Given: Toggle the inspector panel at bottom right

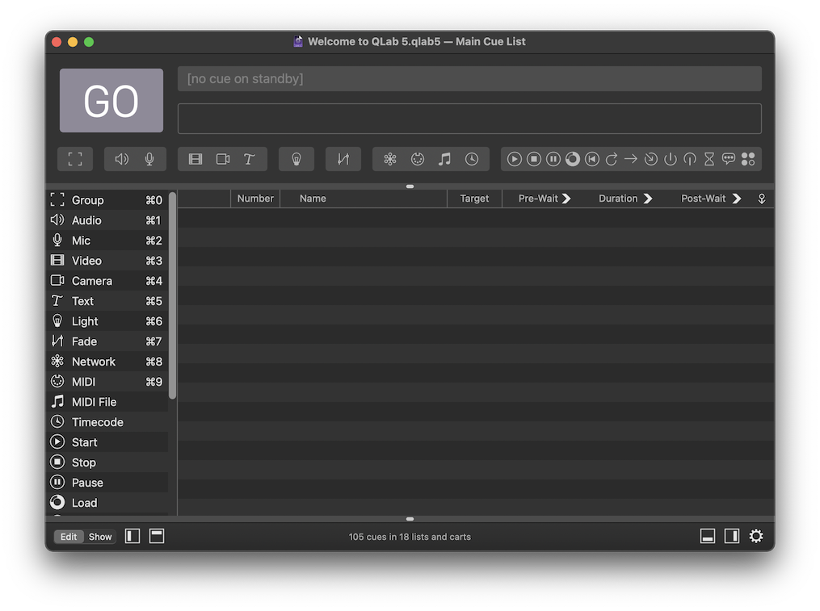Looking at the screenshot, I should (708, 536).
